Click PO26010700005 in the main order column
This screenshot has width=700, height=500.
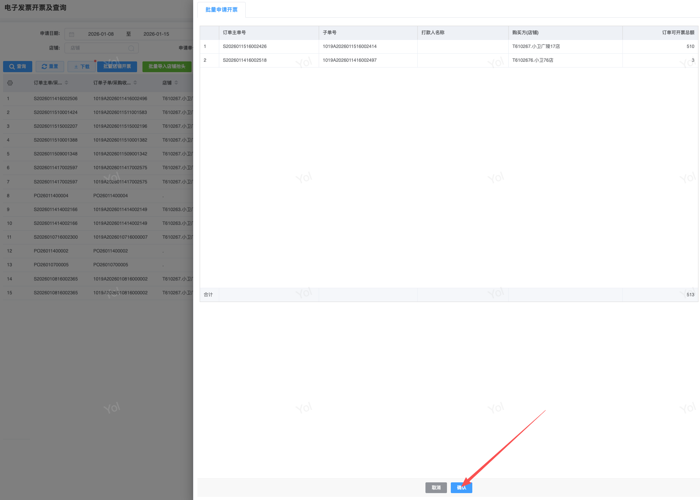(x=51, y=265)
